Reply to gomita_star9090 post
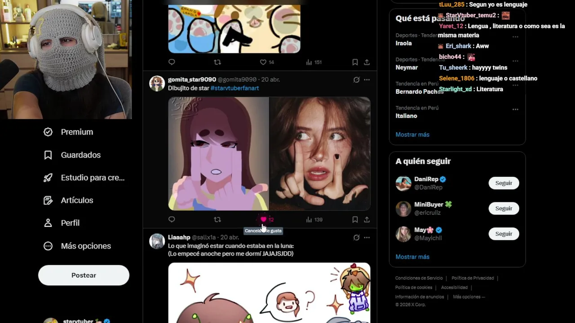This screenshot has width=575, height=323. click(x=172, y=219)
